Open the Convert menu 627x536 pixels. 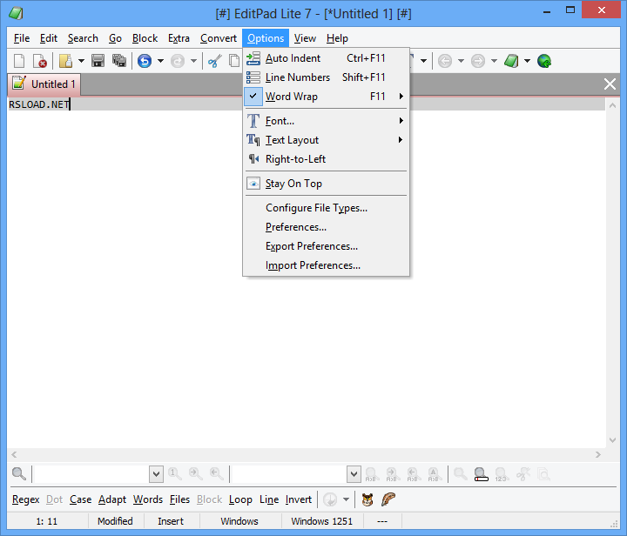pos(219,38)
